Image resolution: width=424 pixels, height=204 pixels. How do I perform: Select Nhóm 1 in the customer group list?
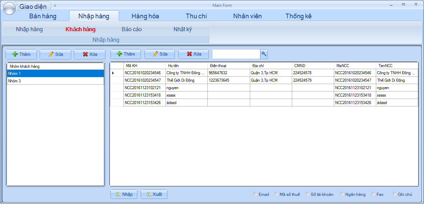pos(55,73)
